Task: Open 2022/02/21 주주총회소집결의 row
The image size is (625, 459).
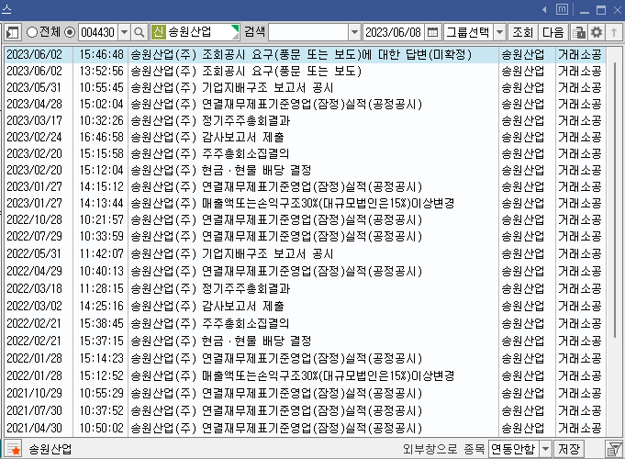Action: [x=305, y=323]
